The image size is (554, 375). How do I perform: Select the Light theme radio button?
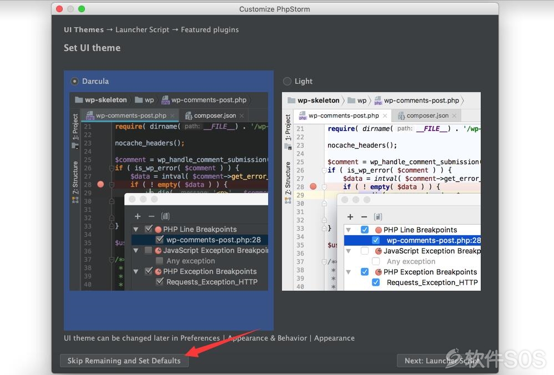click(x=287, y=81)
